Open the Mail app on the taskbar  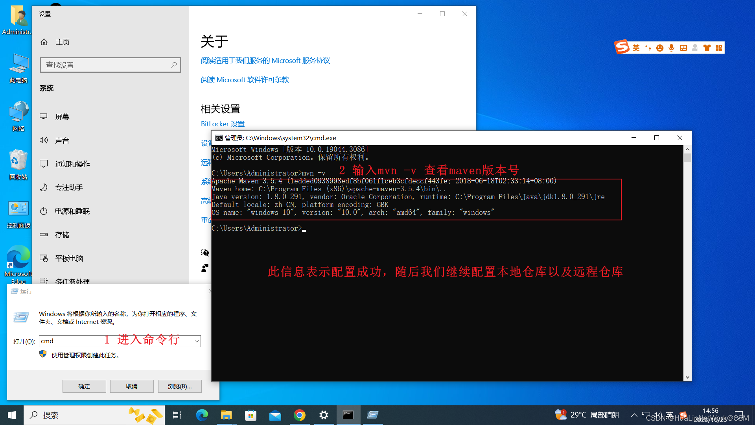[x=275, y=415]
